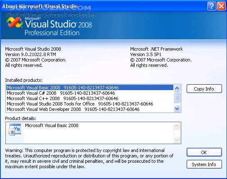The height and width of the screenshot is (179, 227).
Task: Click product details scroll down arrow
Action: (x=176, y=140)
